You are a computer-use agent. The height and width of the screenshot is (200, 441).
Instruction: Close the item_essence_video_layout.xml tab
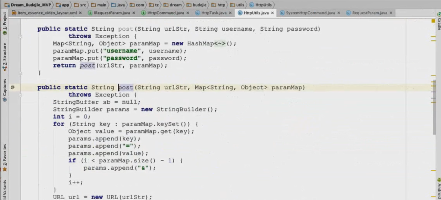coord(80,13)
